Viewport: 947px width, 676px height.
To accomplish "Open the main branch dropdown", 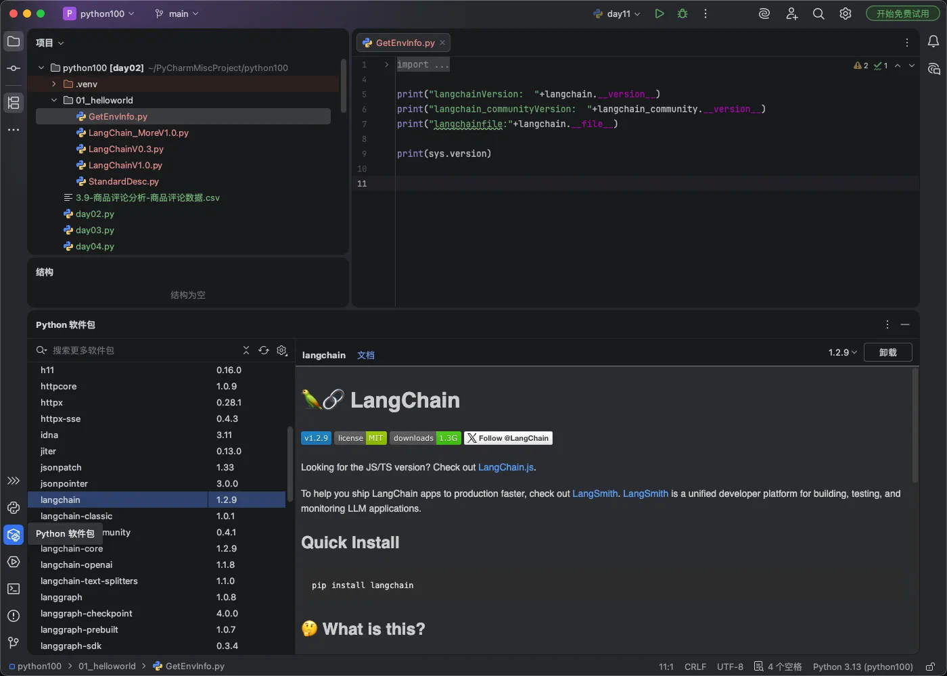I will (177, 14).
